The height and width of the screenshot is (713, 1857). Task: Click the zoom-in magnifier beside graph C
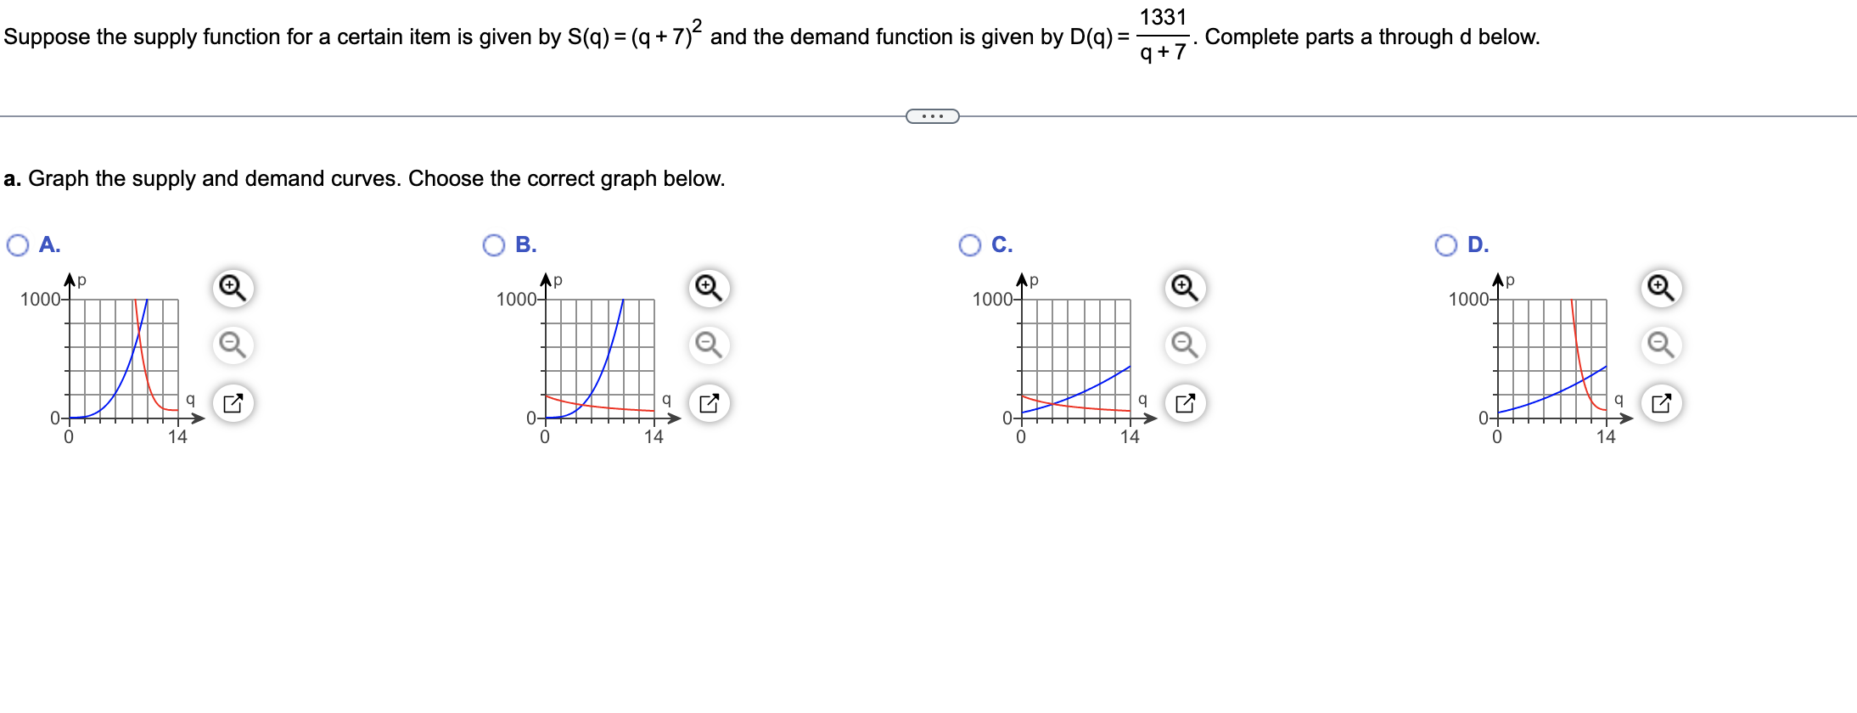[x=1184, y=288]
